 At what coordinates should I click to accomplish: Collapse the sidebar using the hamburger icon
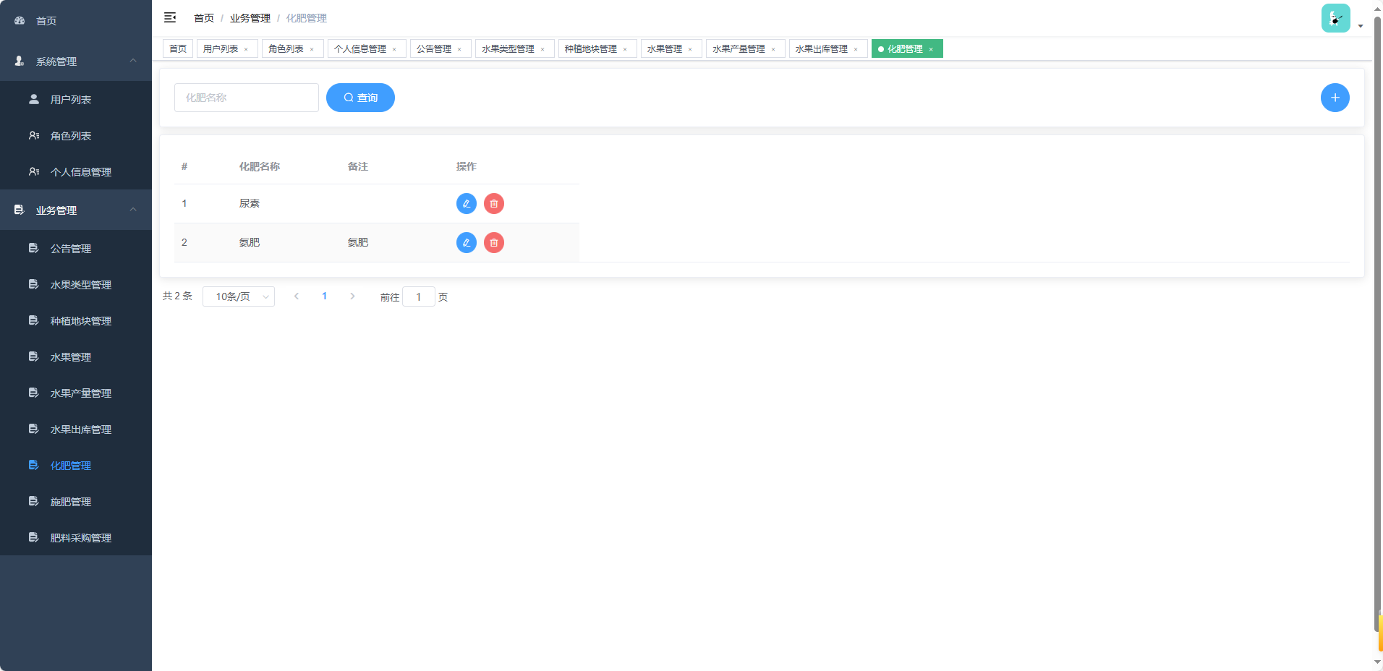(170, 17)
